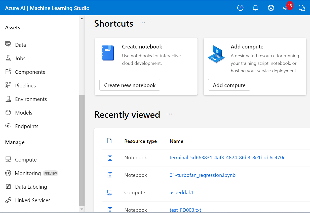Click the Models cube icon

pos(8,113)
